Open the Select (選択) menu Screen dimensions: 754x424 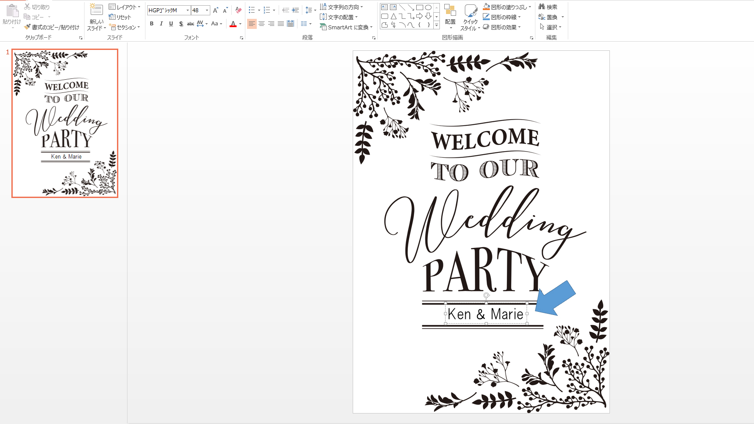tap(550, 27)
